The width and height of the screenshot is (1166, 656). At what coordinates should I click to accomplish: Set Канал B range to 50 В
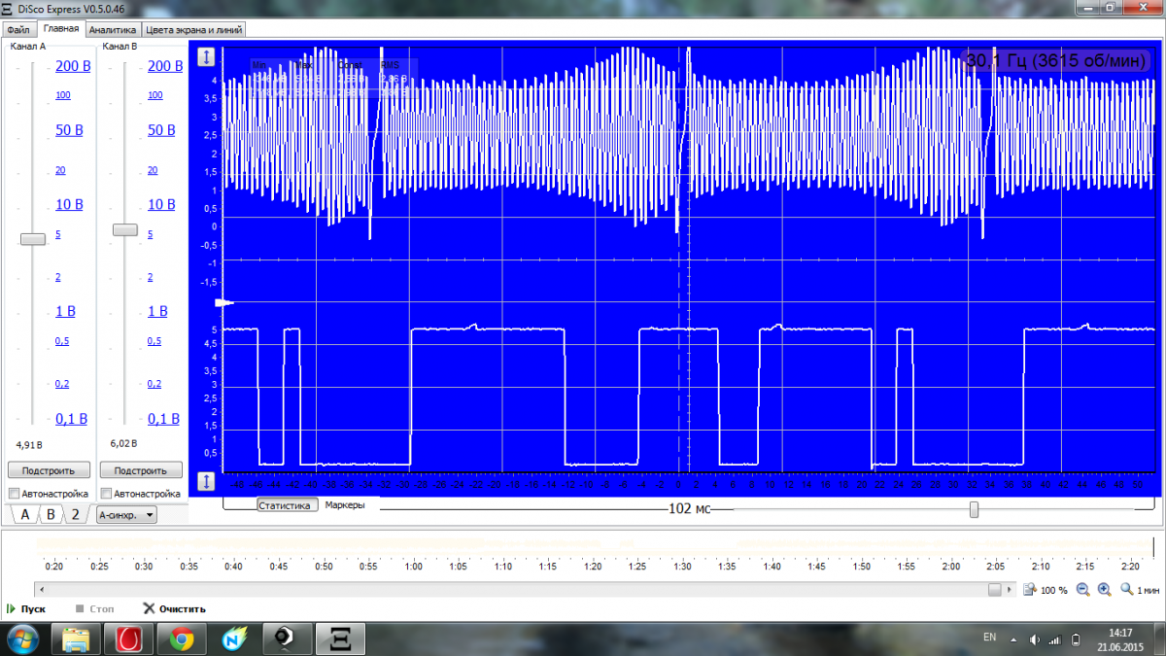click(161, 130)
